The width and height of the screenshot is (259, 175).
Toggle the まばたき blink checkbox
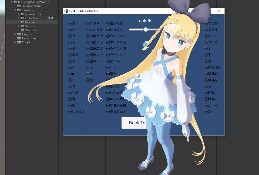pyautogui.click(x=108, y=23)
